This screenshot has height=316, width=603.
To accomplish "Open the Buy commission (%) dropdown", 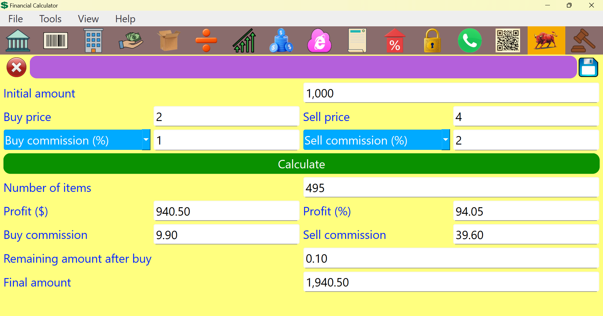I will pos(145,140).
